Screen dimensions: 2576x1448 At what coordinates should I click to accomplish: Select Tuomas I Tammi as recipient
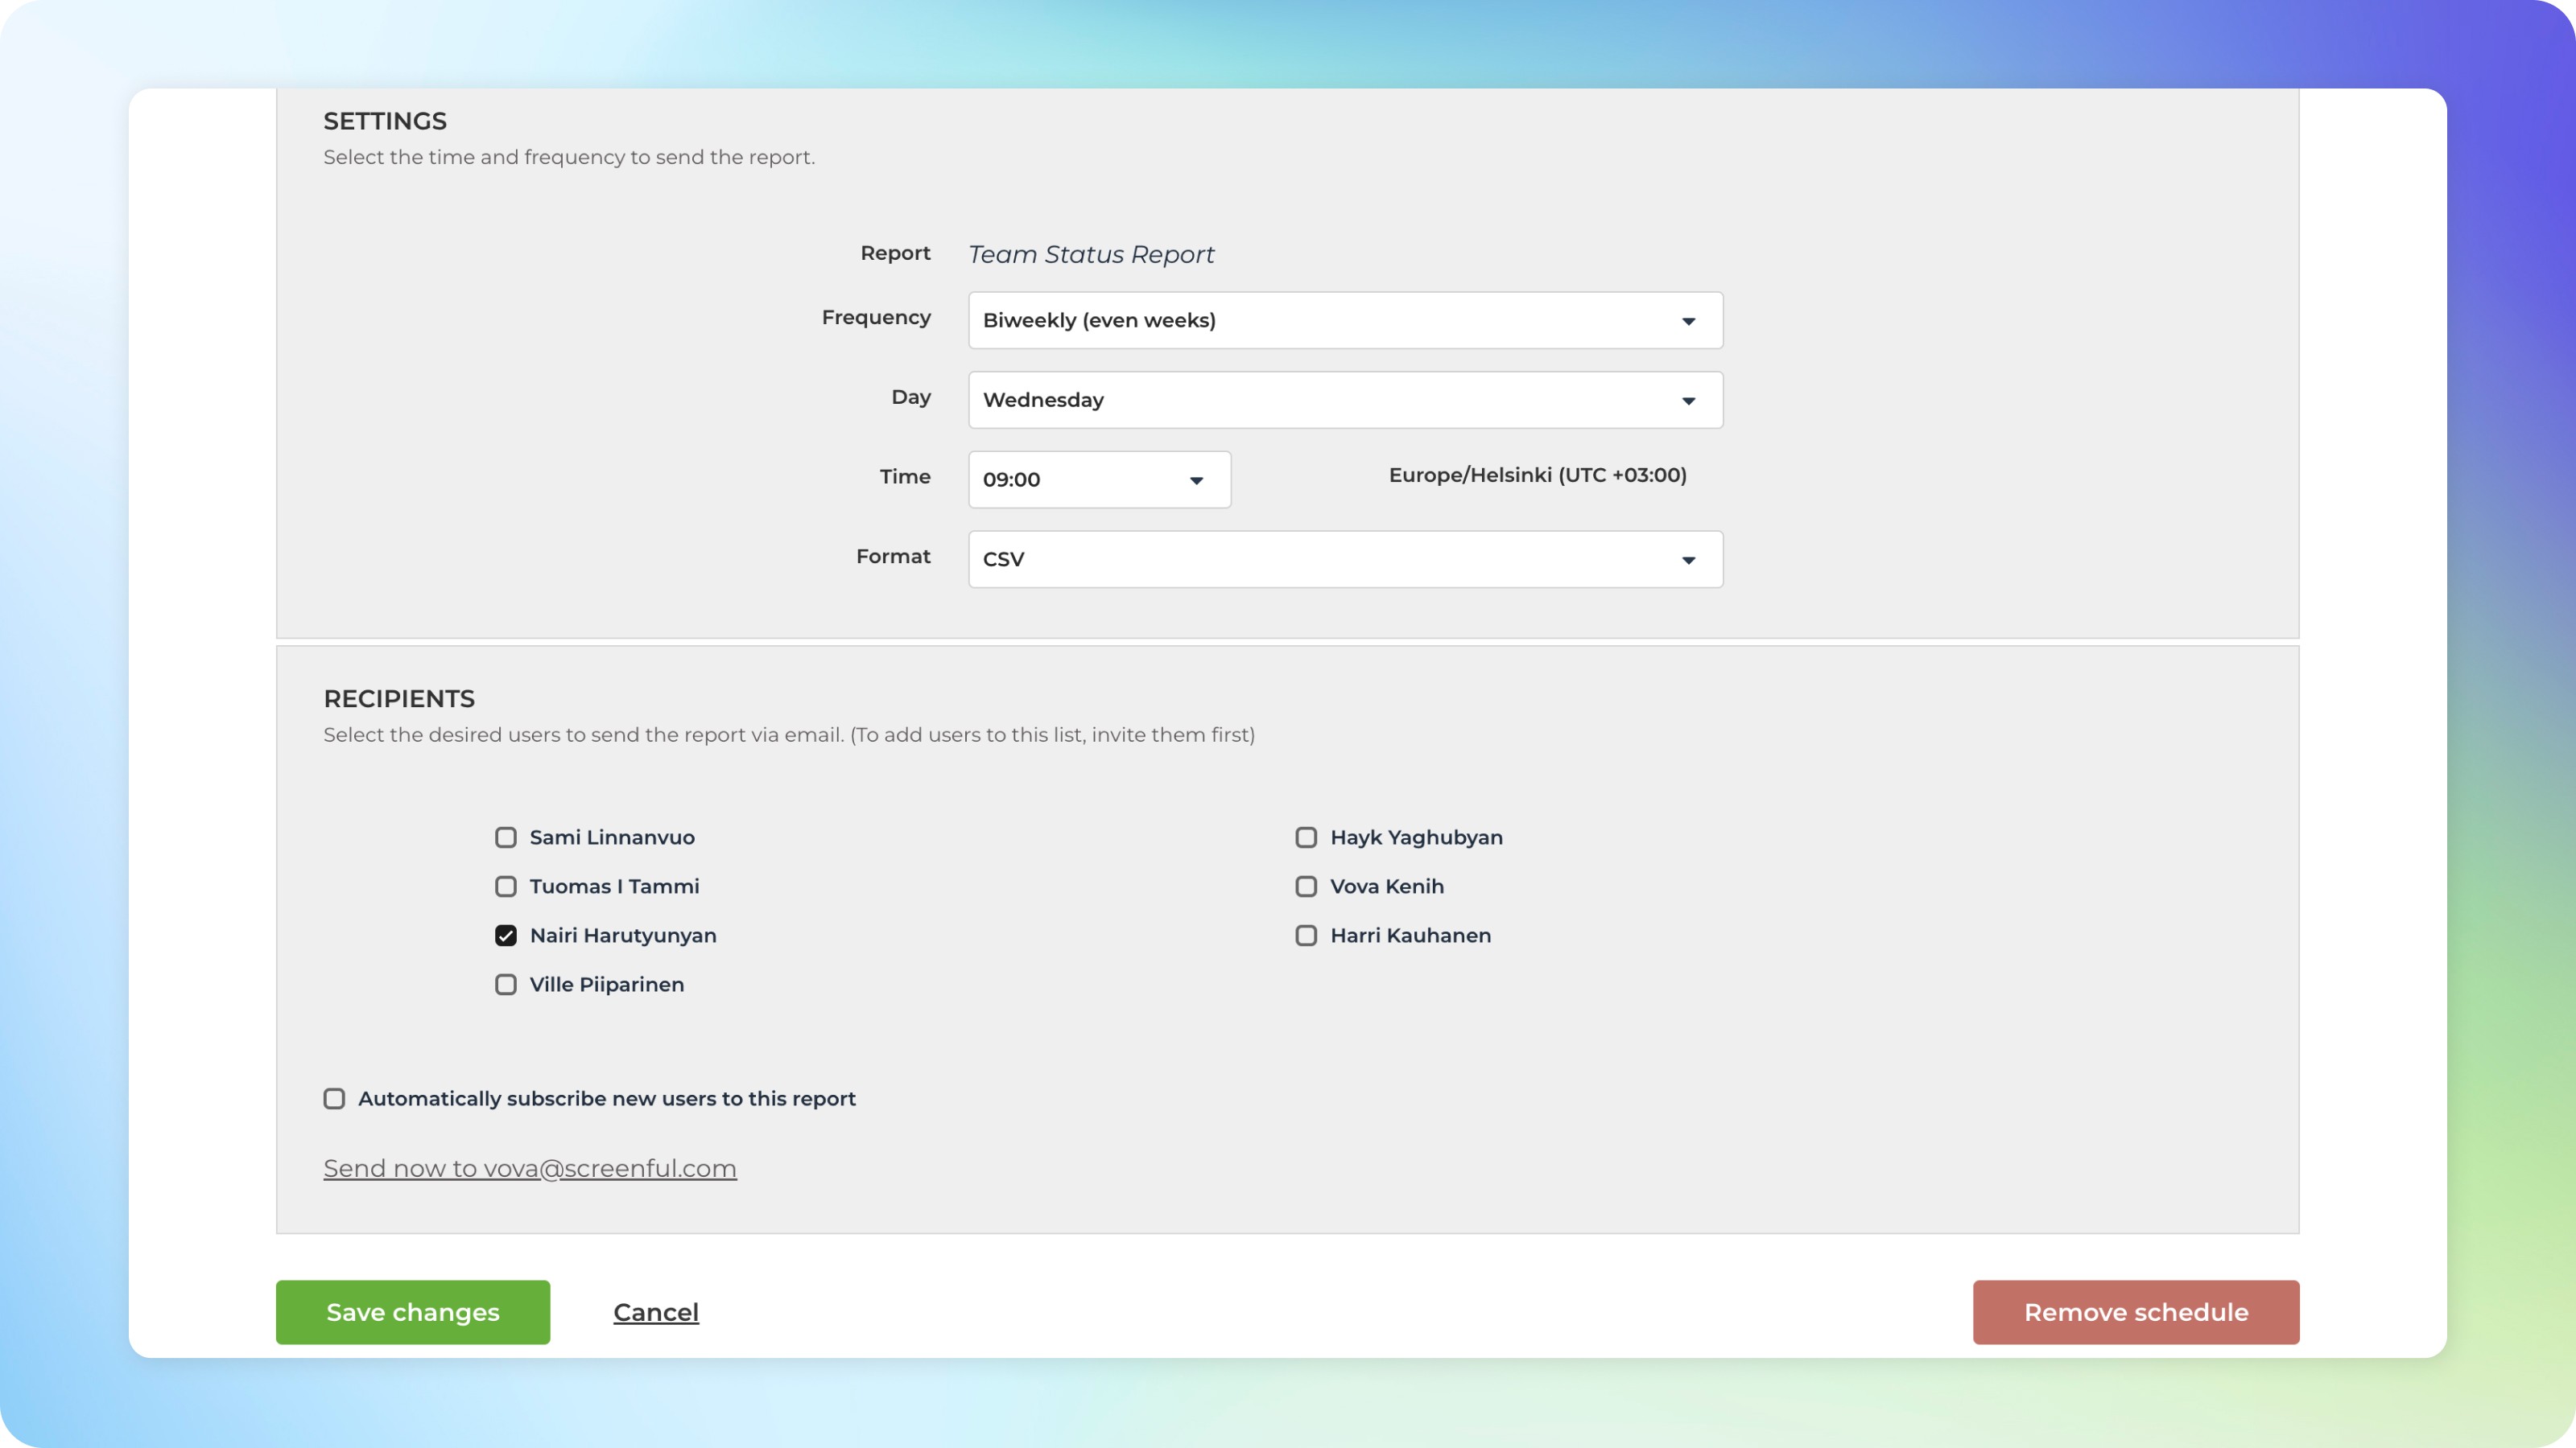point(506,886)
